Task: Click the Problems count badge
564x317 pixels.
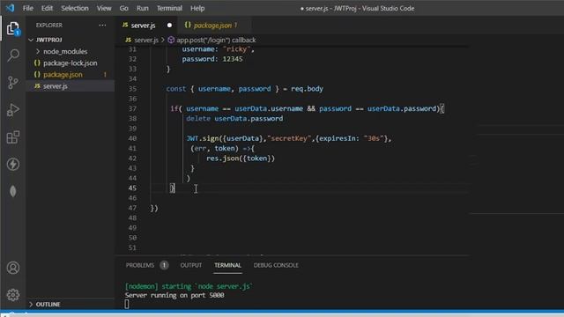Action: pyautogui.click(x=164, y=265)
